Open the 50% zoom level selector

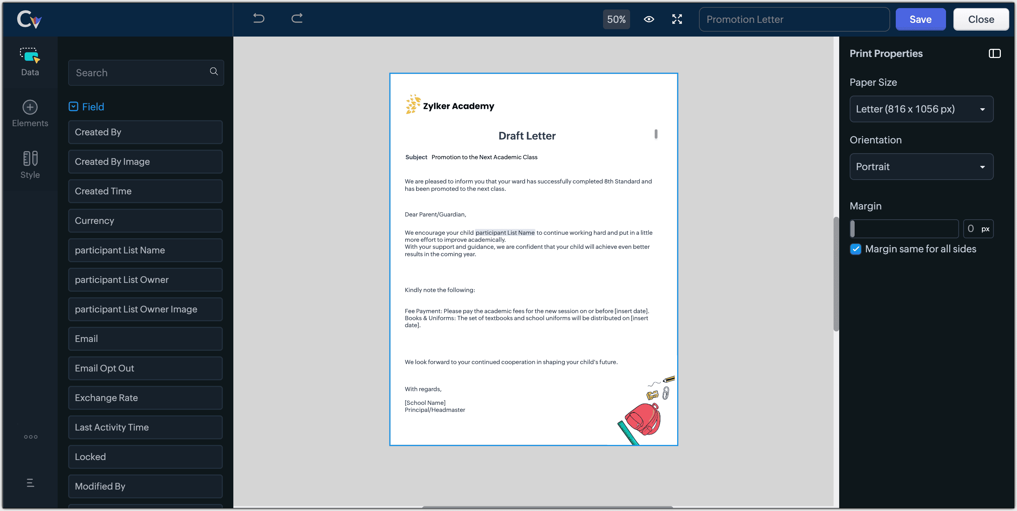(616, 19)
